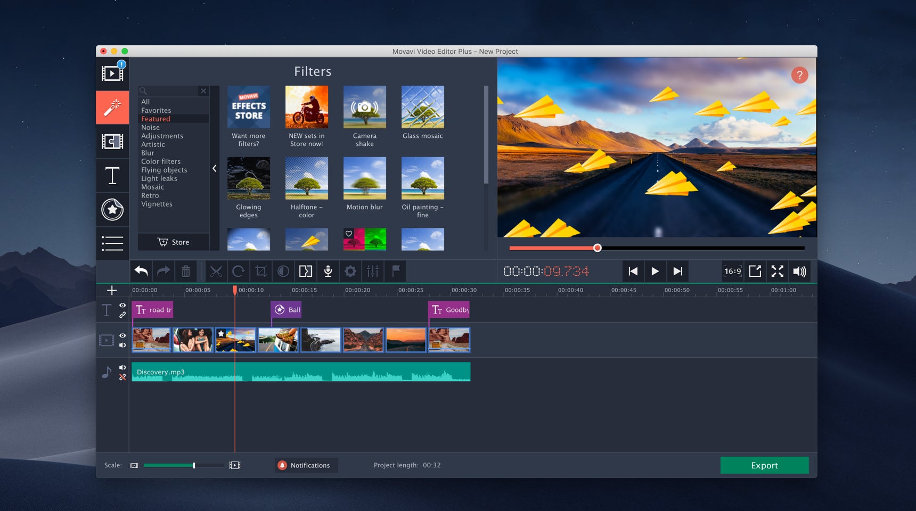Screen dimensions: 916x511
Task: Skip to previous frame
Action: [x=633, y=271]
